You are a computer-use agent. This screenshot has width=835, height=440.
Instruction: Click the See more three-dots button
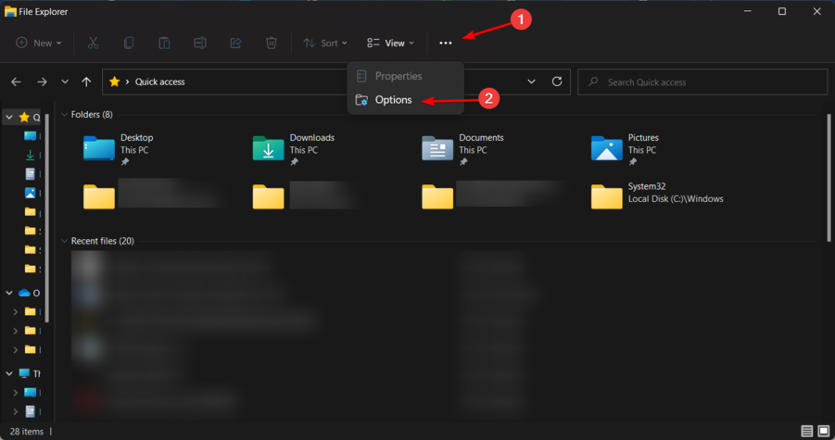click(x=446, y=43)
